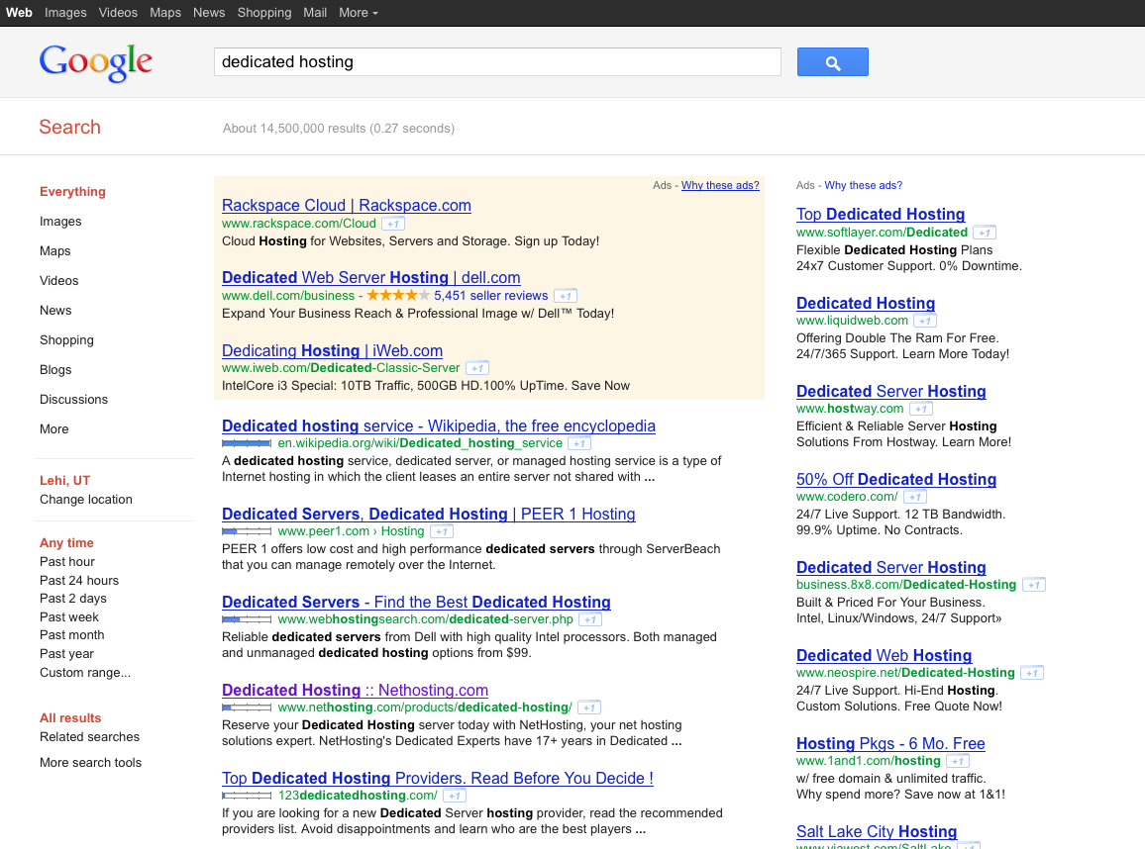This screenshot has height=849, width=1145.
Task: Click the Google logo
Action: pyautogui.click(x=96, y=62)
